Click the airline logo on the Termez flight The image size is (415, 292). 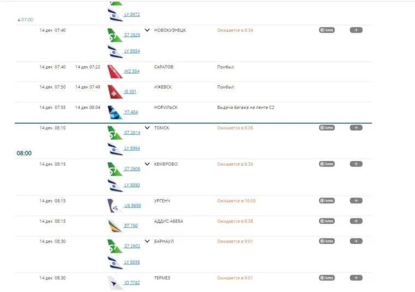click(x=115, y=282)
